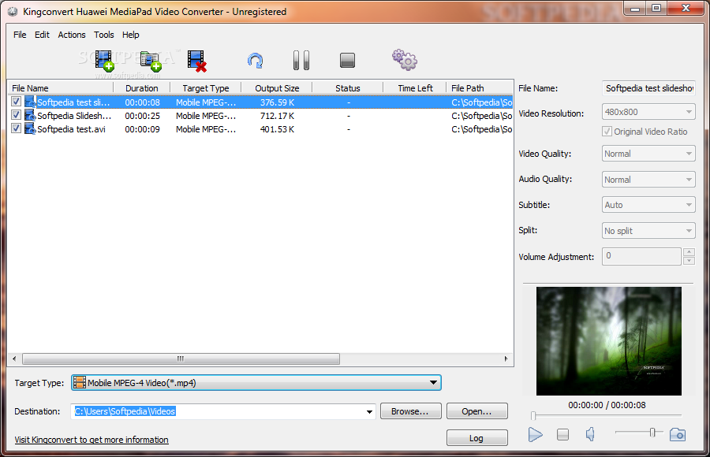Click the film icon in Target Type combo
This screenshot has width=710, height=457.
pyautogui.click(x=79, y=383)
